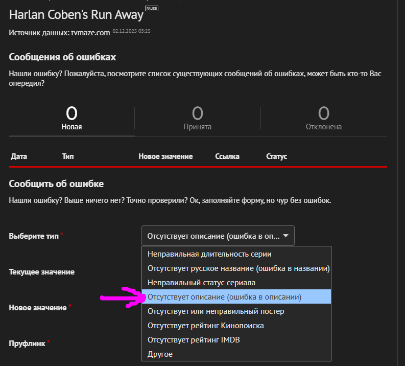Click the Ссылка column header
The height and width of the screenshot is (366, 405).
click(227, 156)
